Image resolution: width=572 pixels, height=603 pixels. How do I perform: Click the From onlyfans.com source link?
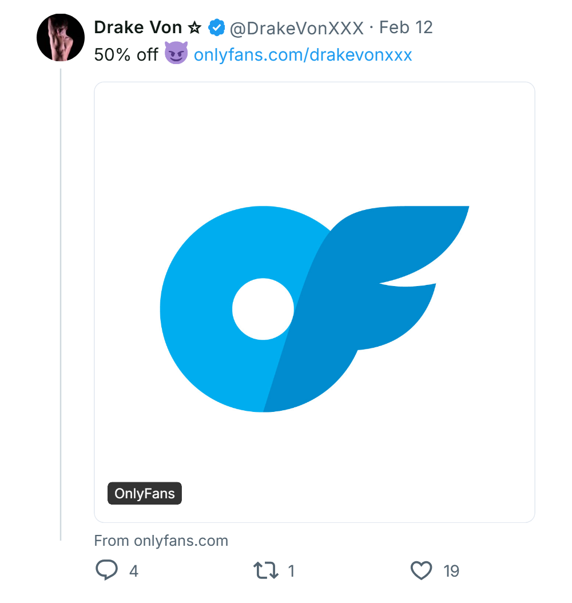coord(161,540)
